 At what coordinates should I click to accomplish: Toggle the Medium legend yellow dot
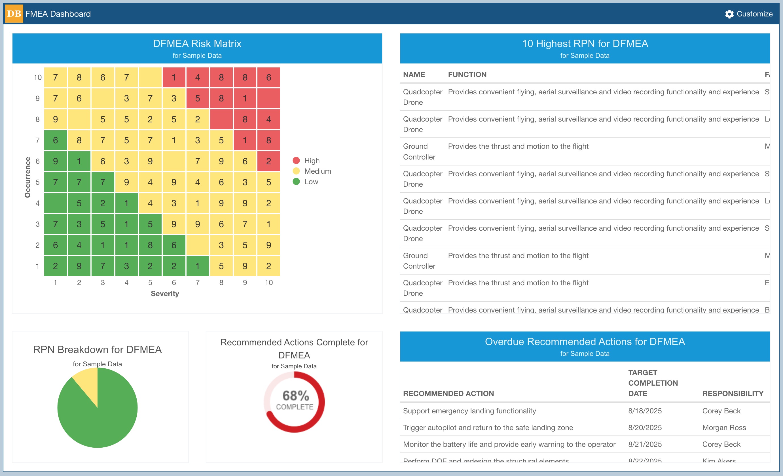[x=296, y=171]
